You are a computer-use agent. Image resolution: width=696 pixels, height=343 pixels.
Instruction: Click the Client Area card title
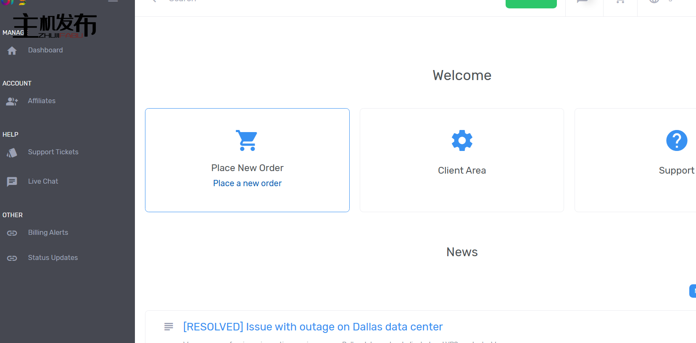[x=461, y=170]
